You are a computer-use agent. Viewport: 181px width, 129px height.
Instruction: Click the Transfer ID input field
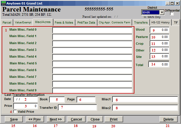click(77, 107)
